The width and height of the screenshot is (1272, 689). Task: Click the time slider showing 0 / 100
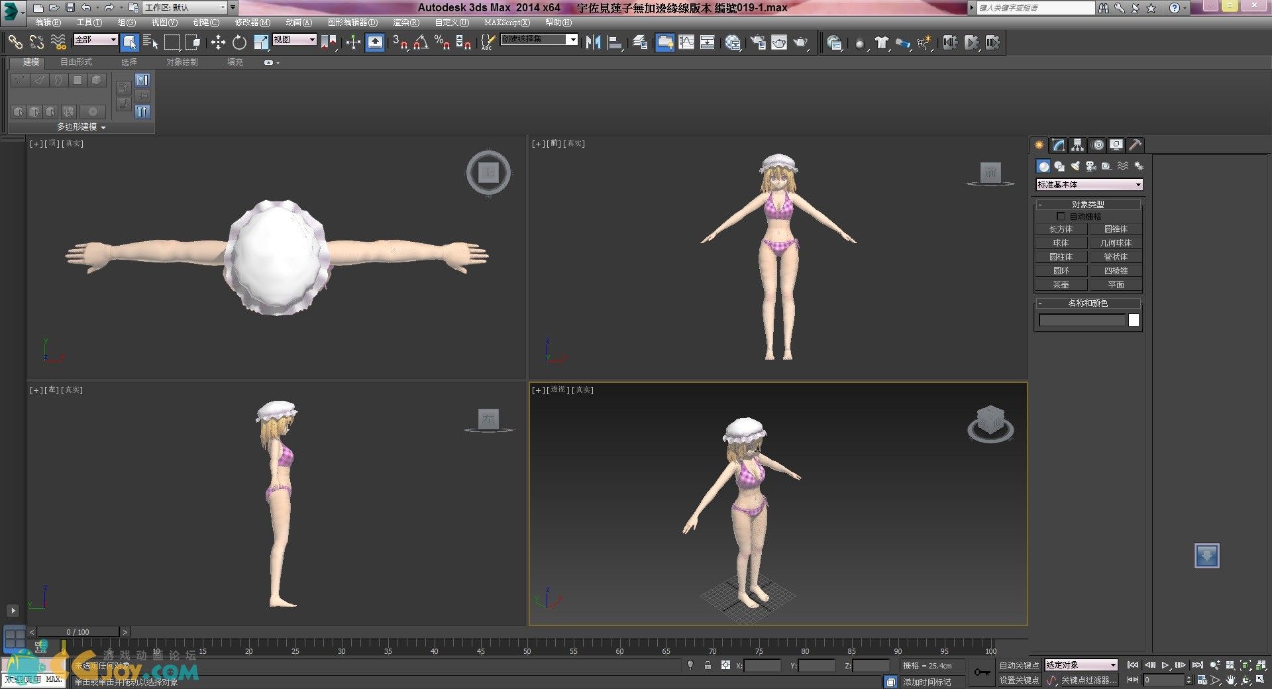pyautogui.click(x=78, y=632)
